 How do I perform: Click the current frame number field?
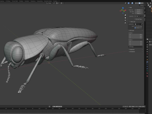click(x=126, y=106)
